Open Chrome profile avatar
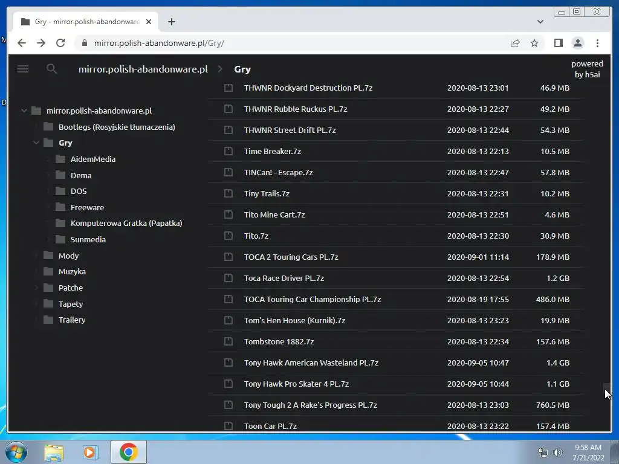Screen dimensions: 619x464 [577, 43]
